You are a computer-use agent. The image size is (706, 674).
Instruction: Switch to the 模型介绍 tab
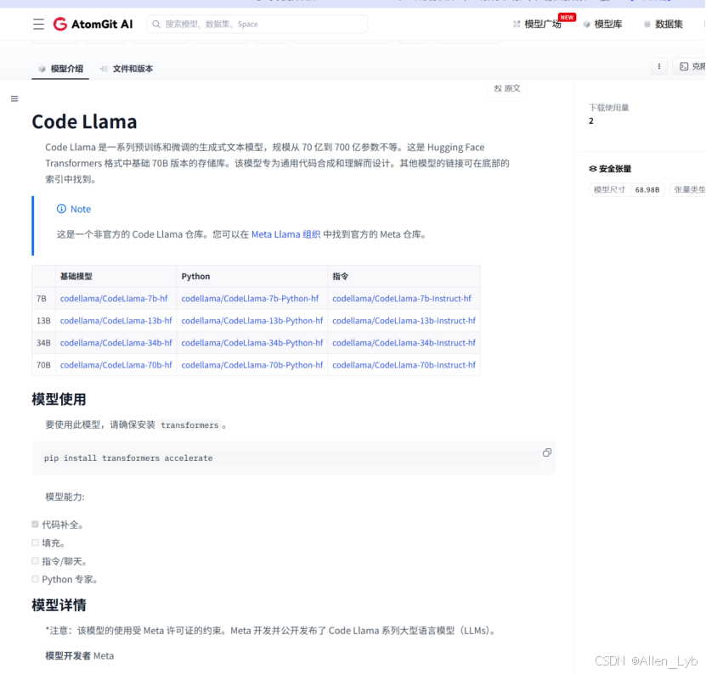[60, 69]
